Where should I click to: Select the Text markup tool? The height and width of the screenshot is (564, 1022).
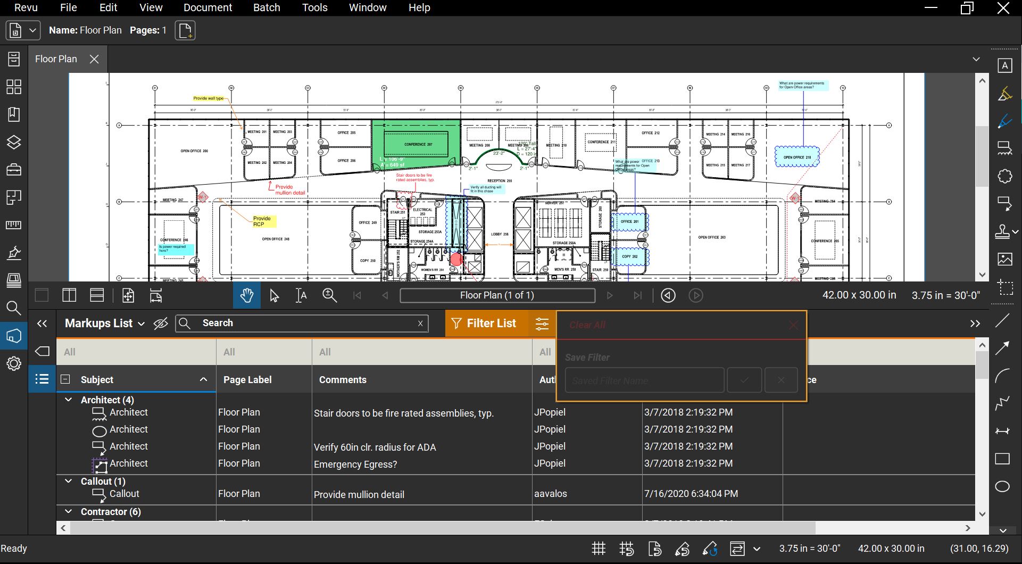(1005, 65)
